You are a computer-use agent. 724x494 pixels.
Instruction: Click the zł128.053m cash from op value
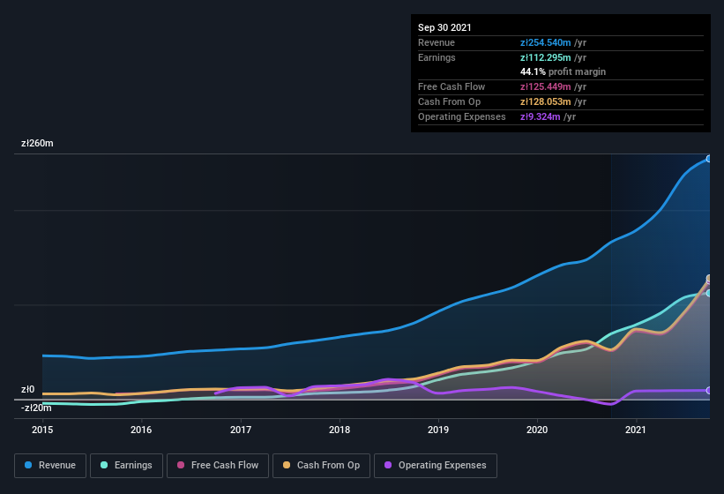click(x=545, y=102)
